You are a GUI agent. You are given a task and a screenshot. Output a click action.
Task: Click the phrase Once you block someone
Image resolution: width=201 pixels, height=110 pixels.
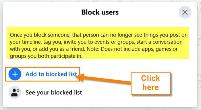40,35
